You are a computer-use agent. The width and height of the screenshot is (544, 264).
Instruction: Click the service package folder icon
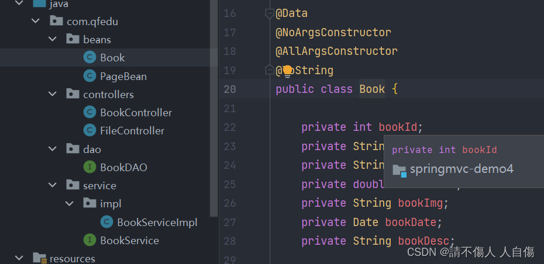(73, 185)
